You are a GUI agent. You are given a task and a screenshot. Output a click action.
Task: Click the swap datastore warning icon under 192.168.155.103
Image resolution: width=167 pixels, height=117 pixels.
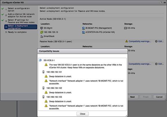pos(46,101)
